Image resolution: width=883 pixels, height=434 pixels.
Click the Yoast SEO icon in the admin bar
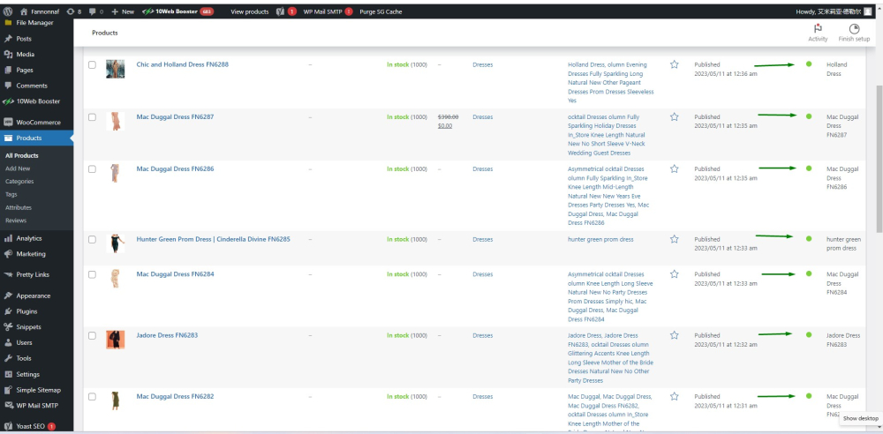[280, 11]
